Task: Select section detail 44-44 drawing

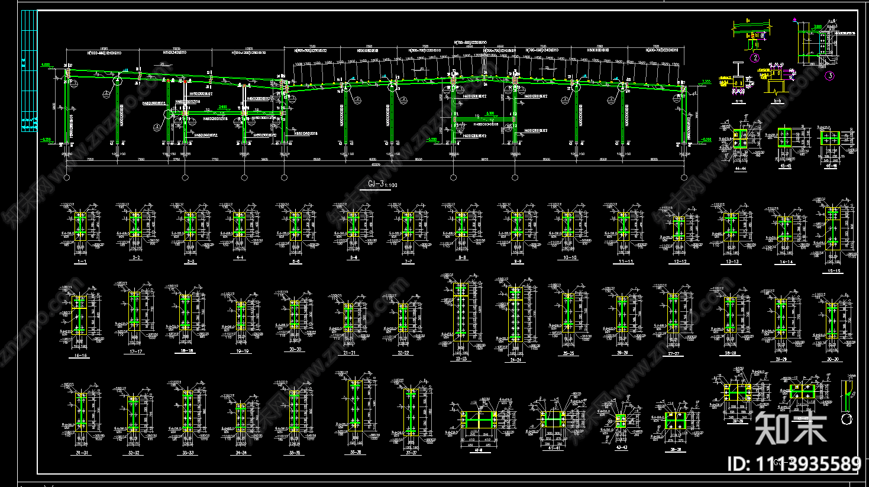Action: pyautogui.click(x=739, y=142)
